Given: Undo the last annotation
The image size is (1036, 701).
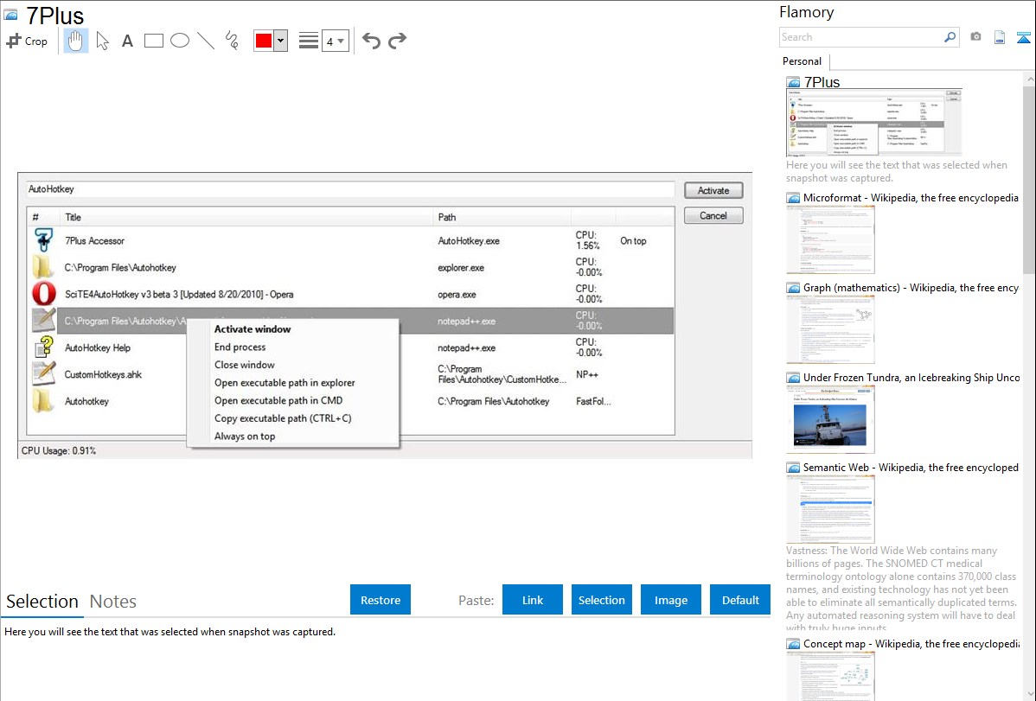Looking at the screenshot, I should [x=371, y=41].
